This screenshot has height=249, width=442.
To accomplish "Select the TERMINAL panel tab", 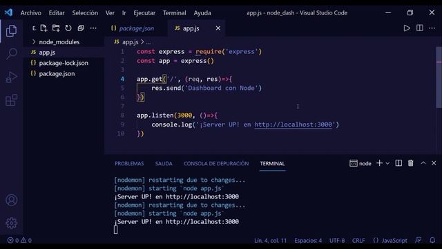I will (272, 163).
